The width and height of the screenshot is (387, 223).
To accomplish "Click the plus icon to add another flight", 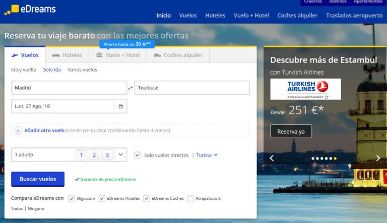I will coord(18,130).
